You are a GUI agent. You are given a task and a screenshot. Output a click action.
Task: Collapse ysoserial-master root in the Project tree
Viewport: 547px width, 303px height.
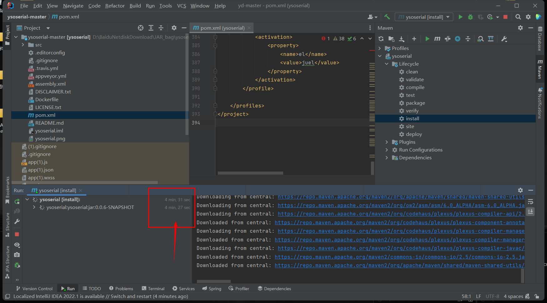pos(16,37)
